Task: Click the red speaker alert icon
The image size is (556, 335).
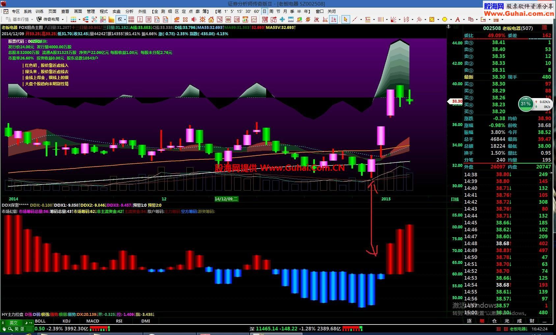Action: [194, 19]
